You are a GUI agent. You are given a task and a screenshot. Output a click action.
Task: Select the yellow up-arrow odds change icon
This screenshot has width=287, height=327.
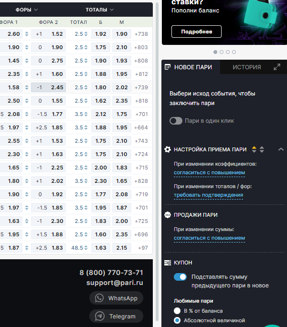point(254,149)
